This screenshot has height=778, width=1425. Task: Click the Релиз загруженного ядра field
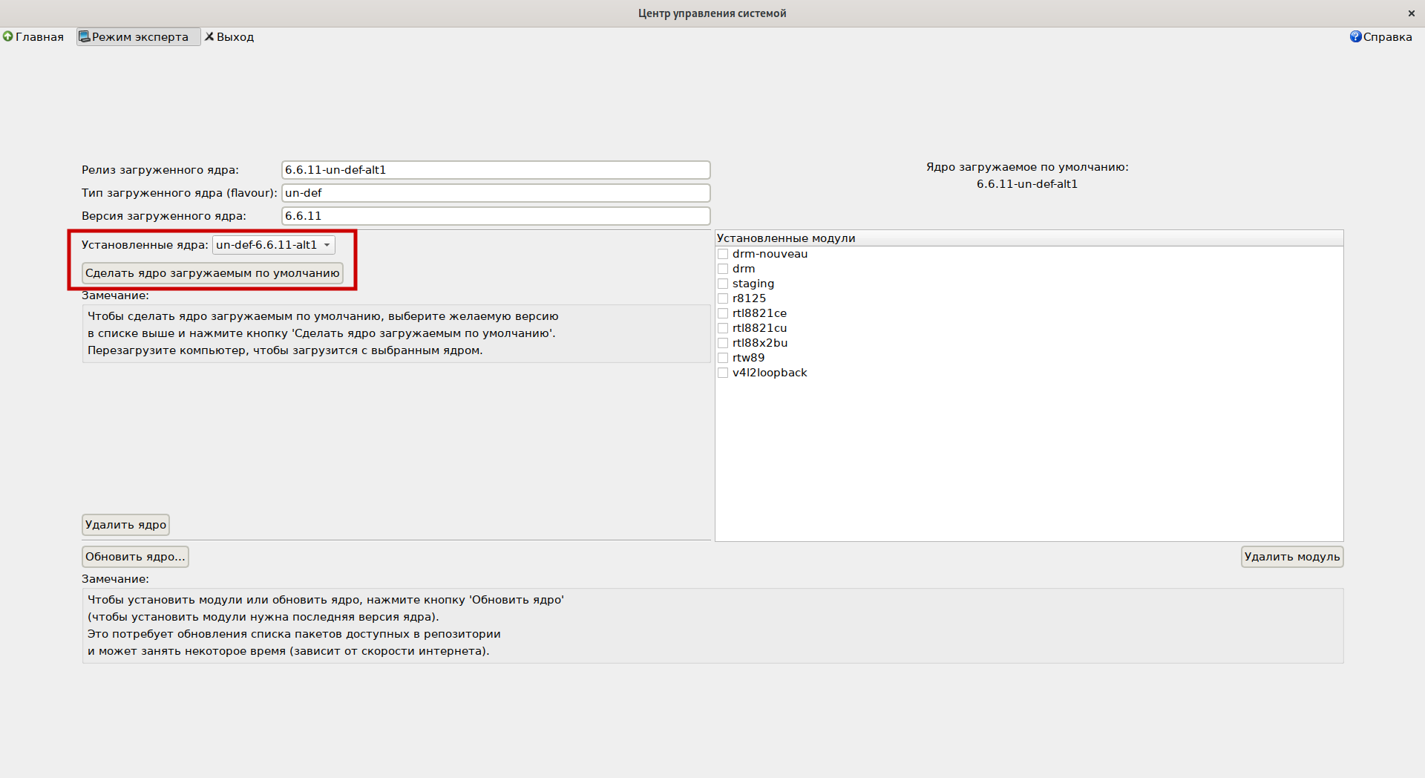tap(496, 170)
